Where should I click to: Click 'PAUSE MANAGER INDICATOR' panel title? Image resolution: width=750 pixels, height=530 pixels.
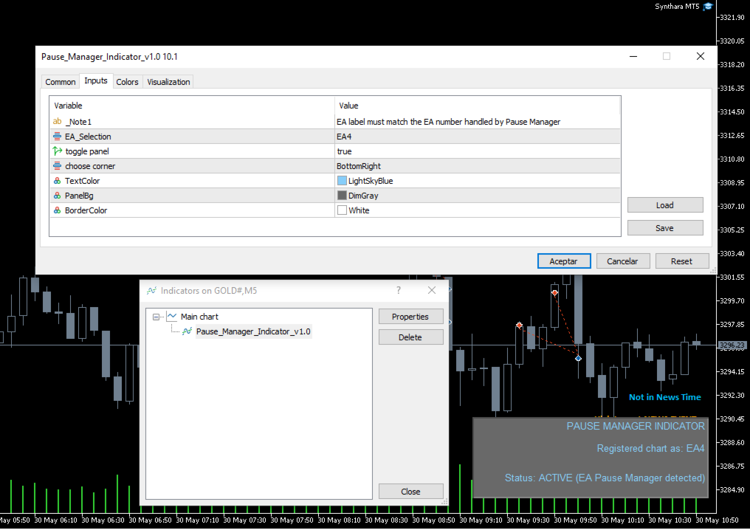coord(636,426)
